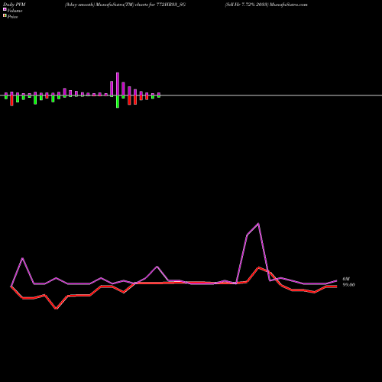This screenshot has width=382, height=382.
Task: Click the Price legend color swatch
Action: point(5,16)
